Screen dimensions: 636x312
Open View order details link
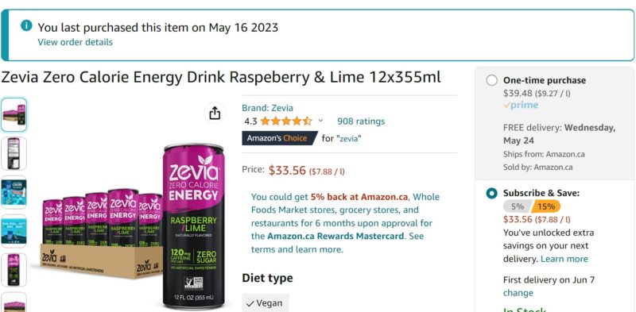click(x=75, y=42)
